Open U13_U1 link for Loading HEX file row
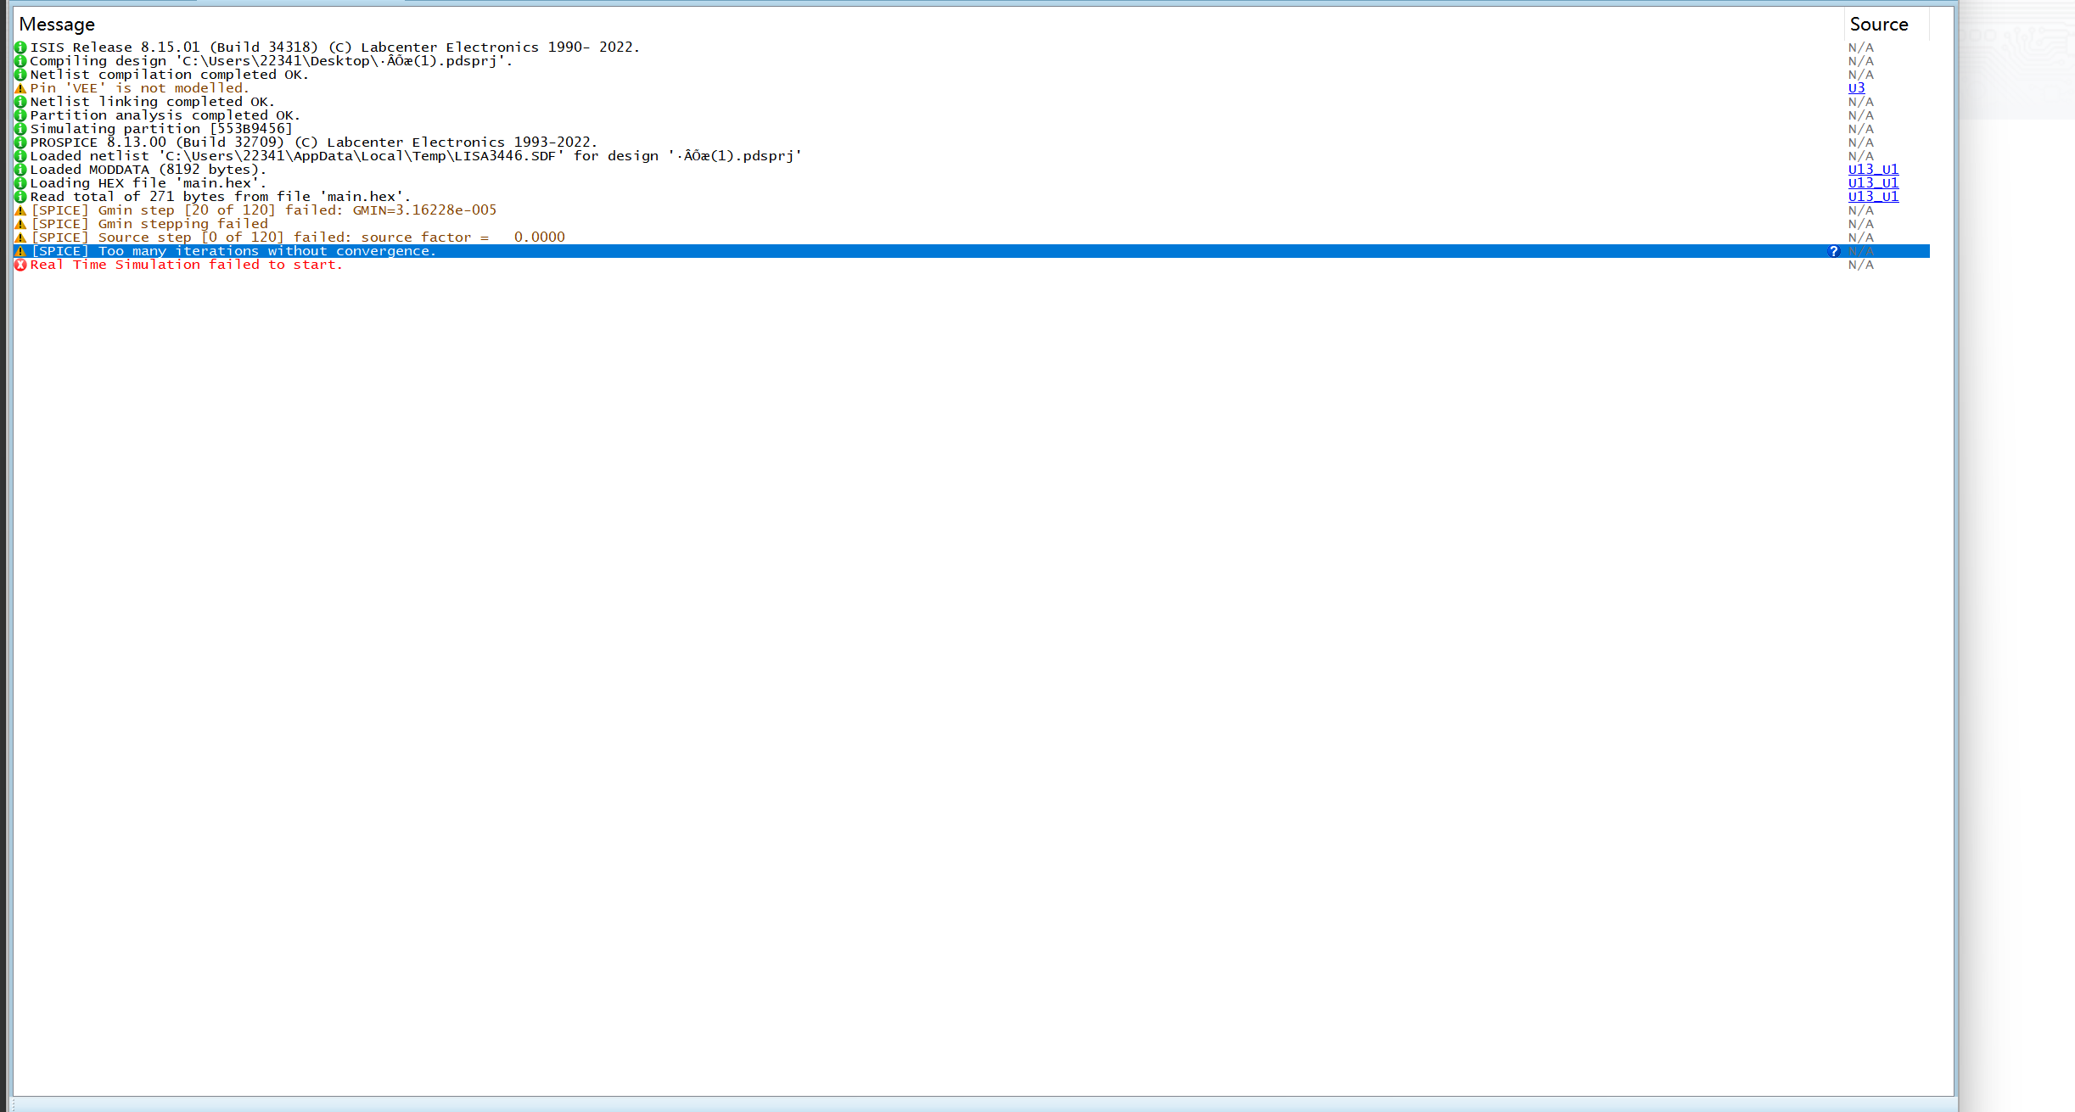Viewport: 2075px width, 1112px height. 1873,183
